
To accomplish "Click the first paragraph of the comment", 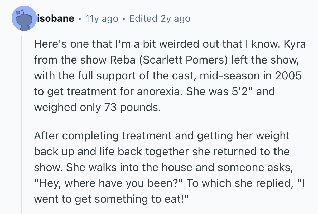I will (169, 76).
